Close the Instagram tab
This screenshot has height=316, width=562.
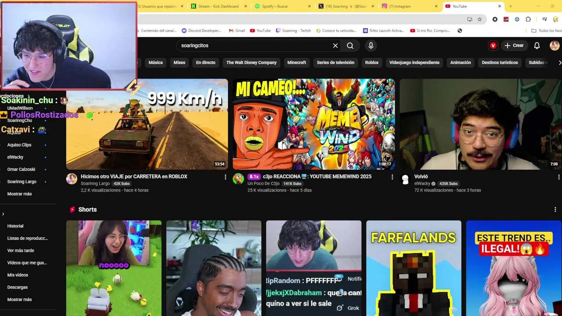pyautogui.click(x=436, y=6)
